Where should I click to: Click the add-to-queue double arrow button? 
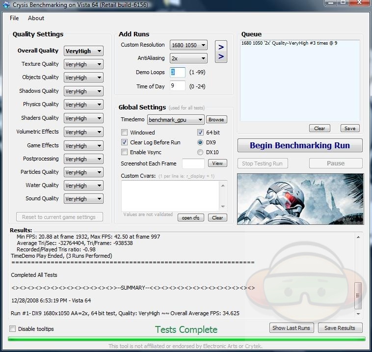[221, 52]
